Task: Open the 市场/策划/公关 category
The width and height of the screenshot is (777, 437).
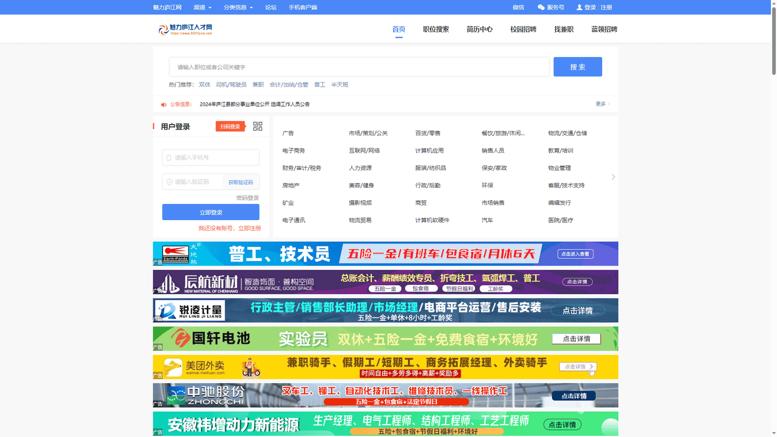Action: click(x=368, y=133)
